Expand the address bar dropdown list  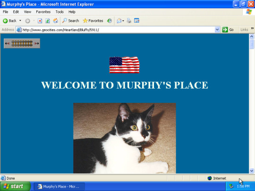click(217, 30)
